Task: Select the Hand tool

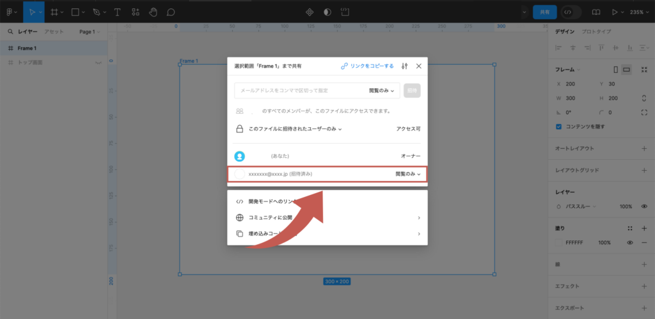Action: (153, 12)
